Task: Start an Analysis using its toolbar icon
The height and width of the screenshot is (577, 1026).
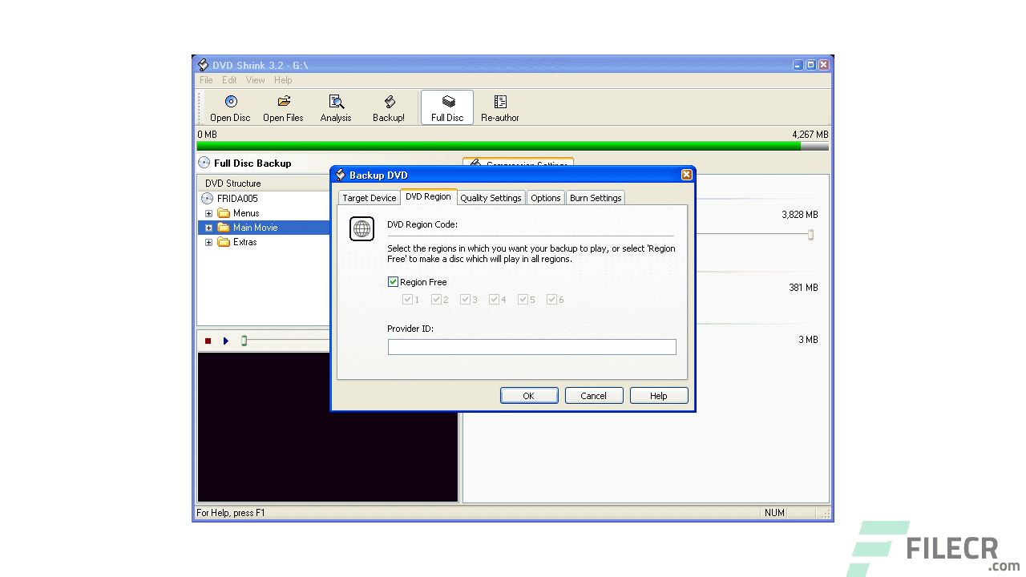Action: coord(336,107)
